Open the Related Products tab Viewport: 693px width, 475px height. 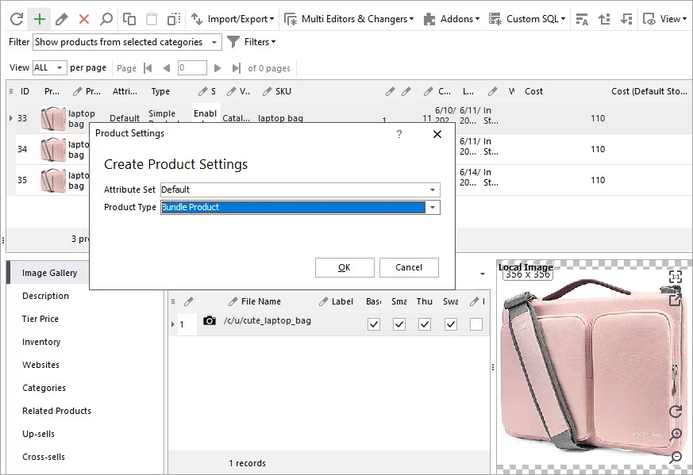56,411
